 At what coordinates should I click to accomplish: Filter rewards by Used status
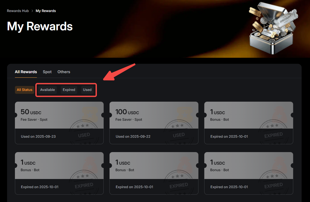pos(87,90)
